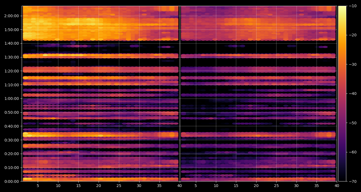Click x-axis label 15 under the left heatmap
This screenshot has width=361, height=192.
(78, 186)
